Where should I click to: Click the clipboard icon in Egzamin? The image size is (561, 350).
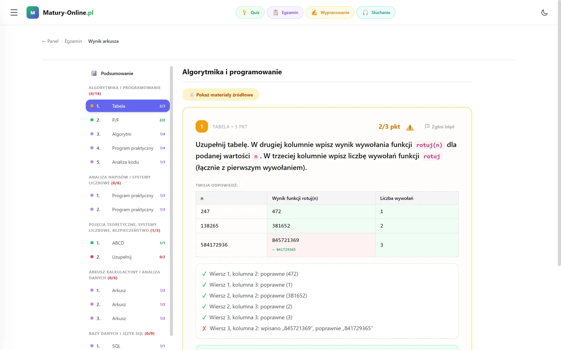pos(275,12)
